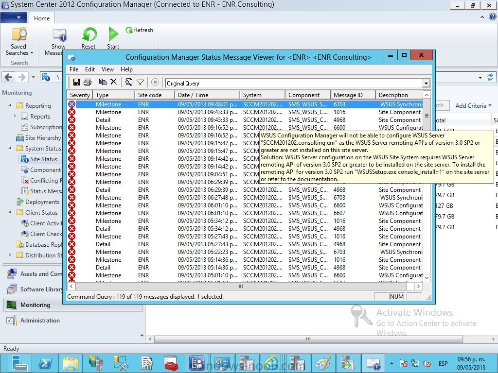Click ESP language indicator in tray
The image size is (498, 373).
pos(443,363)
